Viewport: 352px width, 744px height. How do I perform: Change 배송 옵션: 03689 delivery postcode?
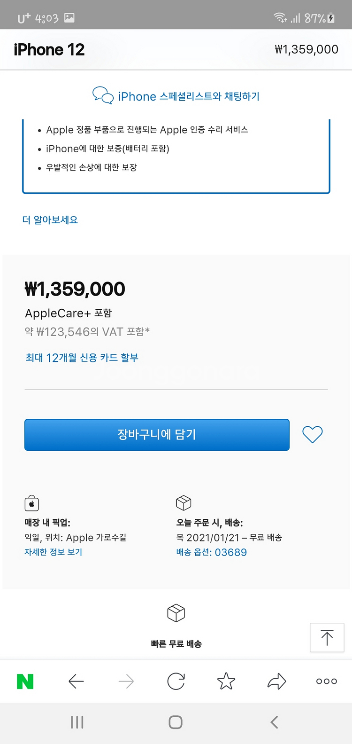(212, 552)
